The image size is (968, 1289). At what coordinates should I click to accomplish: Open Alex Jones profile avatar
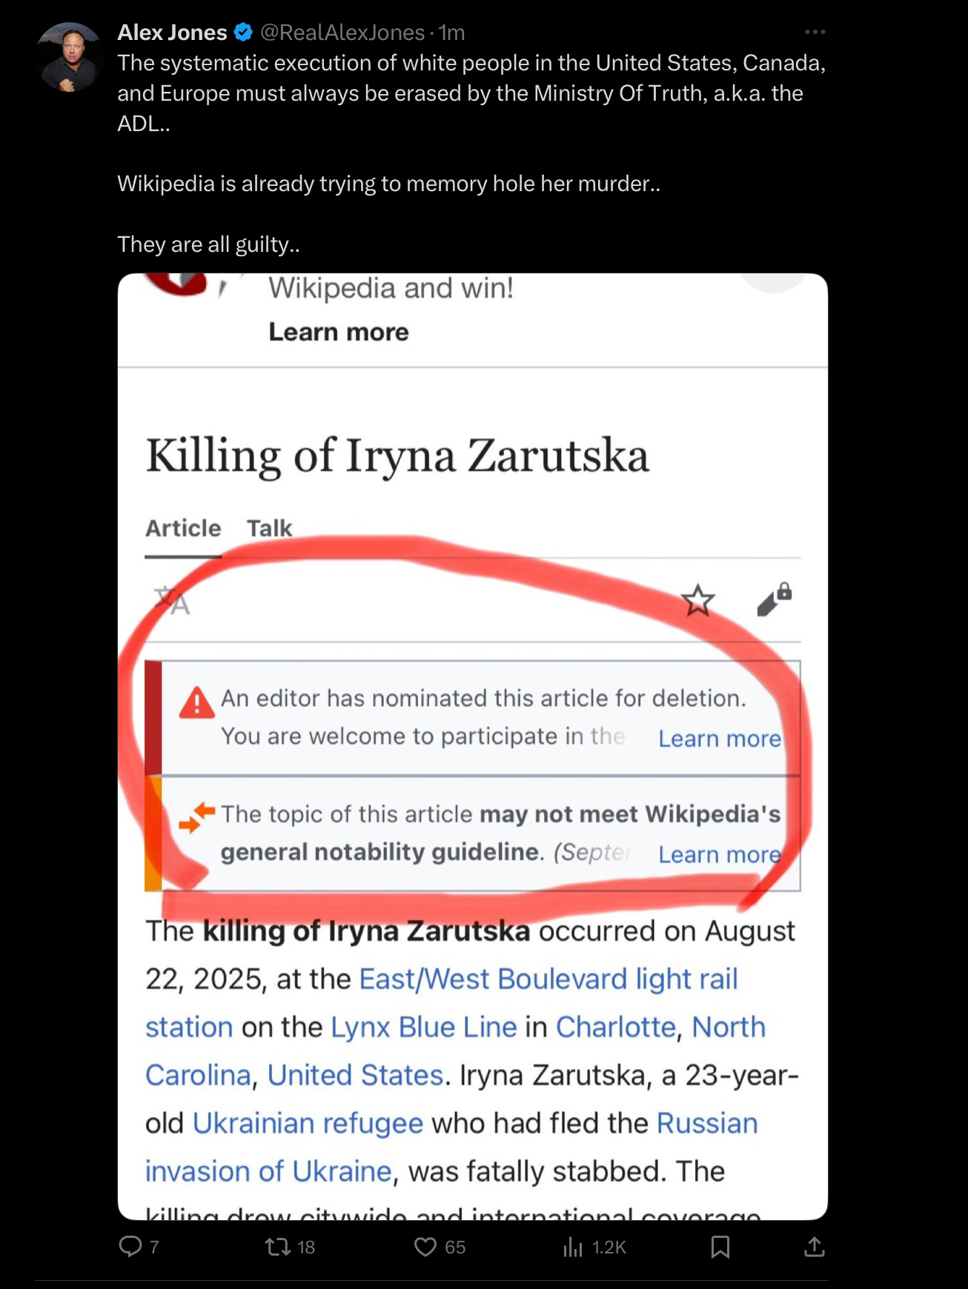69,57
